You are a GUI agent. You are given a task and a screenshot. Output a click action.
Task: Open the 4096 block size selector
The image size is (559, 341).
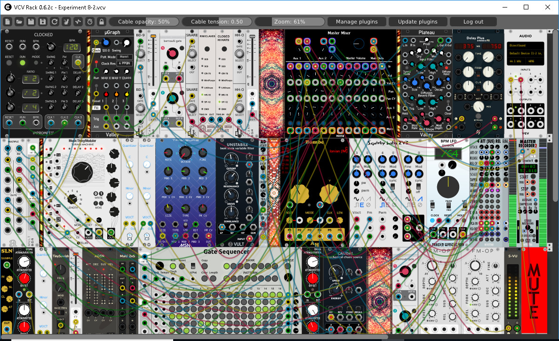pos(534,61)
